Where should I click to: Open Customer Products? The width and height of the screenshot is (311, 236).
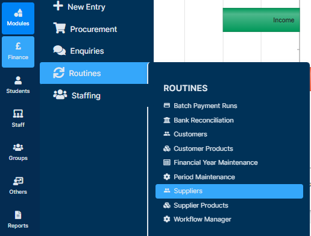(203, 148)
